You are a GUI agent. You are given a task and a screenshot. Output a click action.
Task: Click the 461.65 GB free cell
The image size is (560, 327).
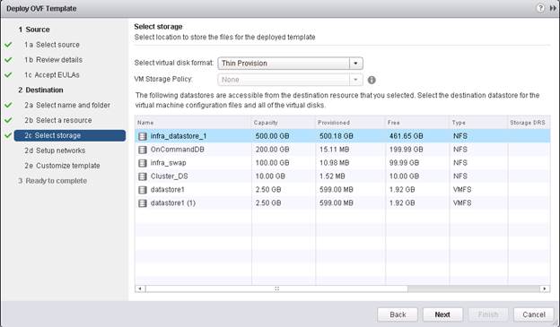pyautogui.click(x=406, y=136)
